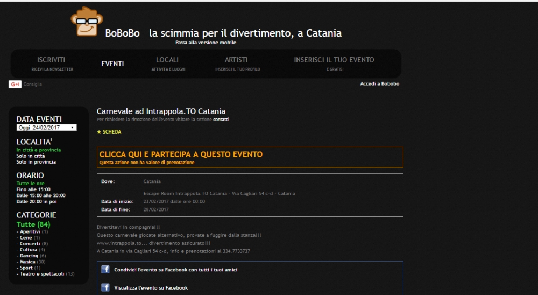538x295 pixels.
Task: Open the Data Eventi date dropdown
Action: point(46,128)
